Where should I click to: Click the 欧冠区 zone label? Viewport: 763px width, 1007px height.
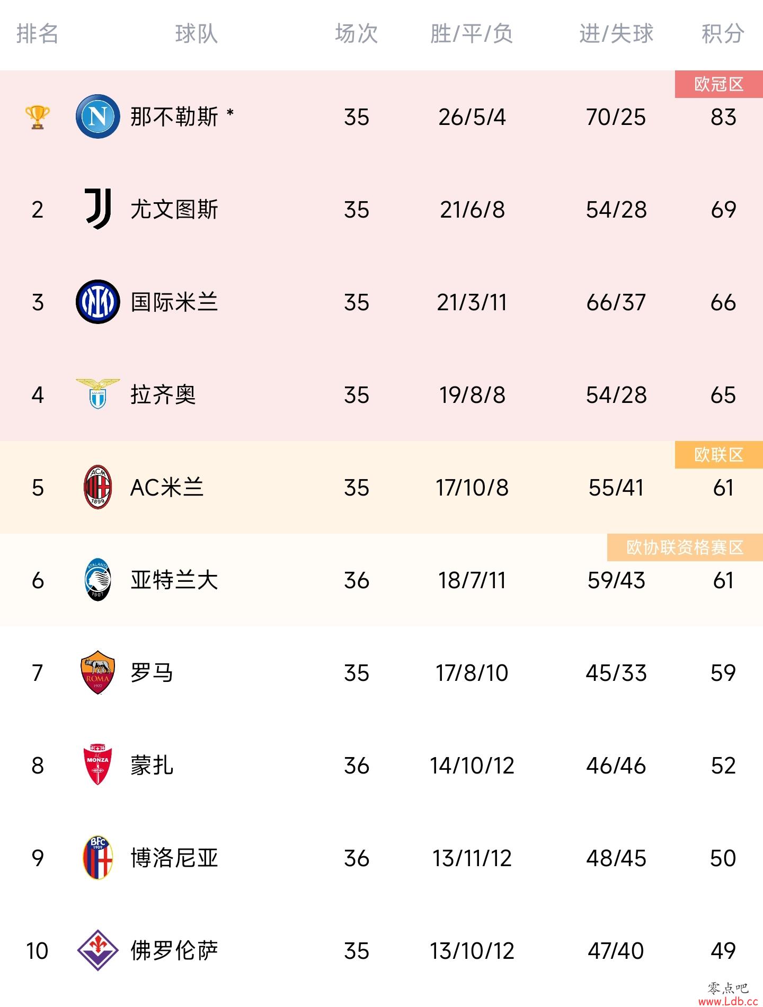tap(719, 84)
